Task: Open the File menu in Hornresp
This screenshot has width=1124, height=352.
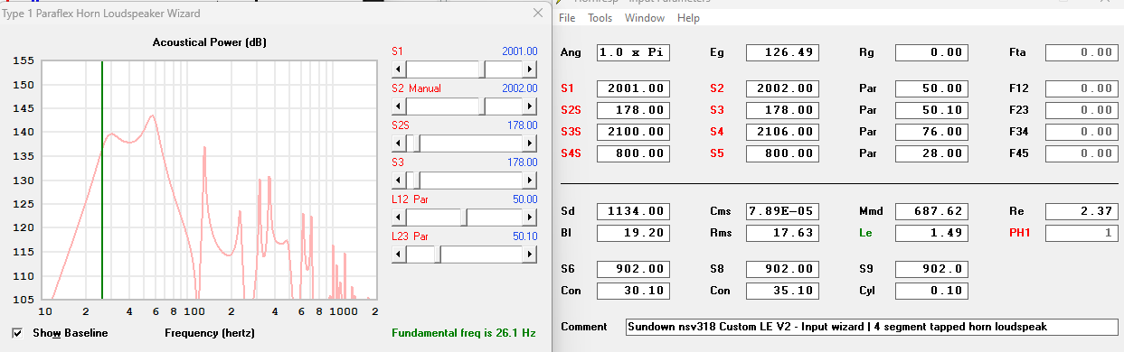Action: coord(567,18)
